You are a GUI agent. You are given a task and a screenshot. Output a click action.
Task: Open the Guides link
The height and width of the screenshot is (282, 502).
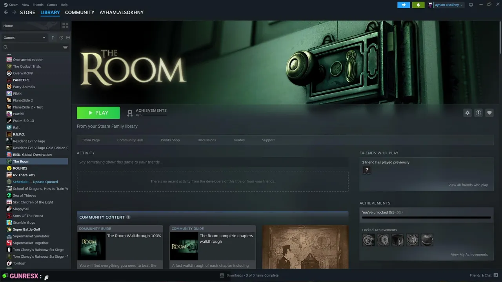click(239, 140)
